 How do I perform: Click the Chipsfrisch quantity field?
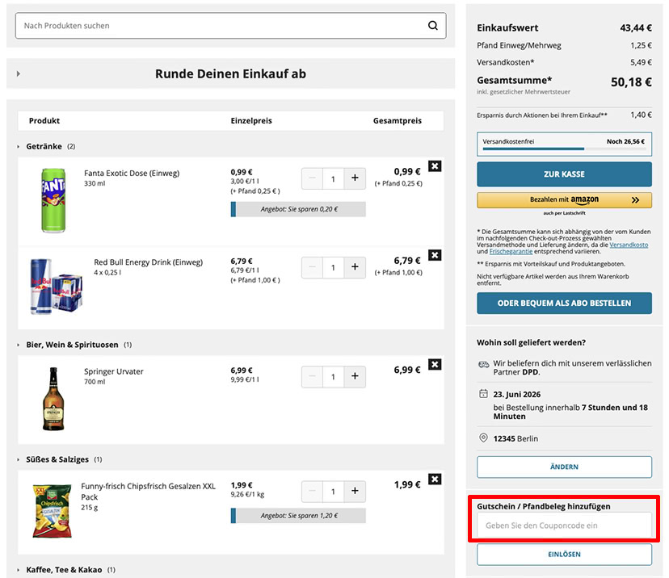[333, 492]
